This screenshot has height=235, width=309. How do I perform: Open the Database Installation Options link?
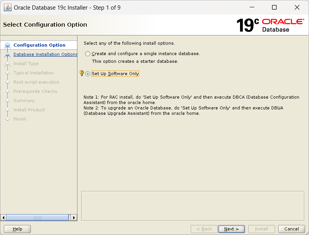click(45, 54)
